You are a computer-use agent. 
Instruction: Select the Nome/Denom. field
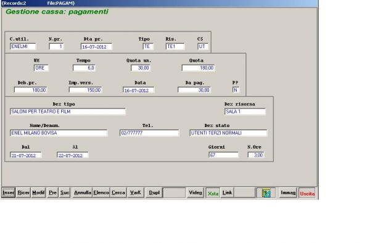59,133
